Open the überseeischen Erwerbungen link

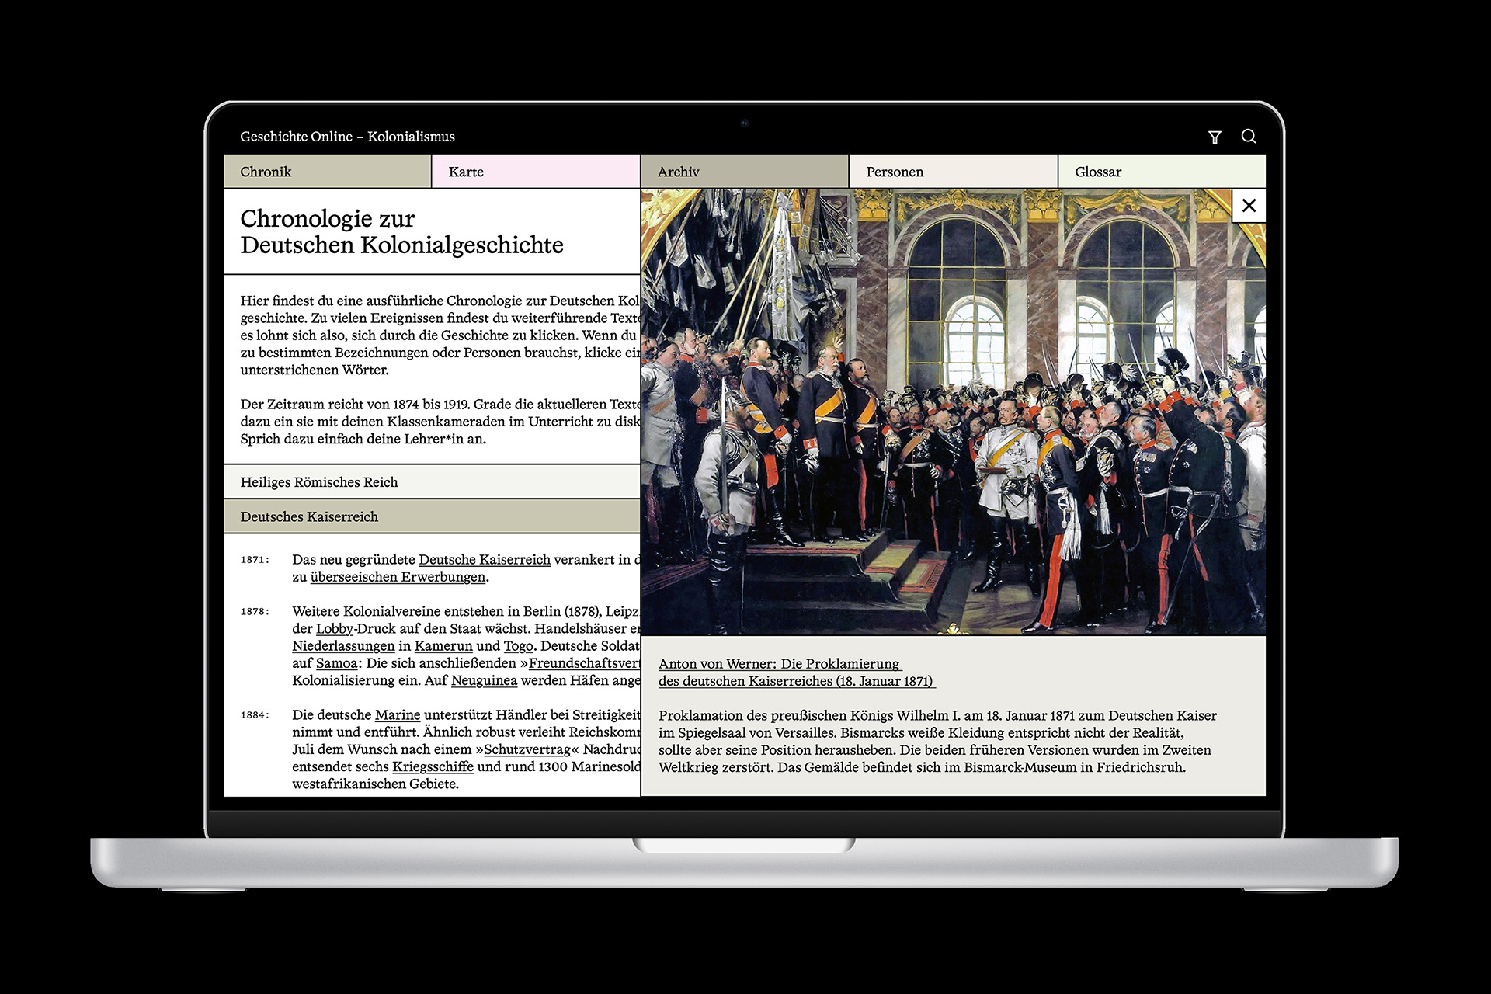[x=398, y=577]
